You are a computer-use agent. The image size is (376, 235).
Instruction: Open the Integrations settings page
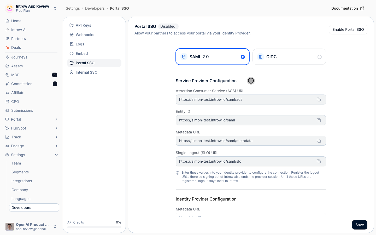[x=34, y=181]
